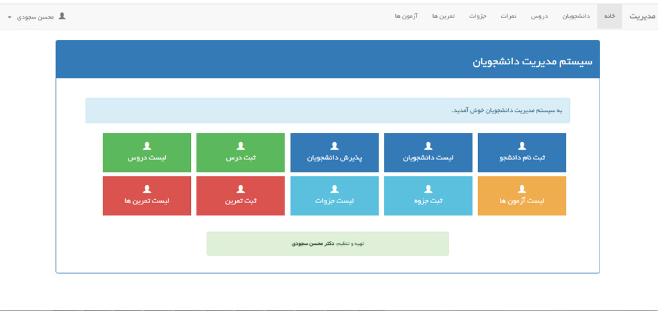Open the محسن سجودی account name in the navbar
658x311 pixels.
click(36, 17)
